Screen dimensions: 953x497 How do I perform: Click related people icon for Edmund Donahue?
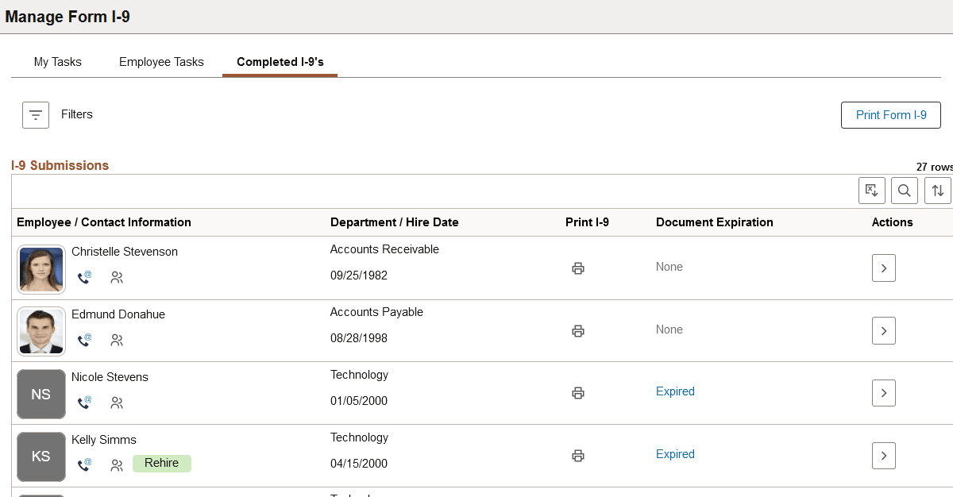click(x=117, y=341)
